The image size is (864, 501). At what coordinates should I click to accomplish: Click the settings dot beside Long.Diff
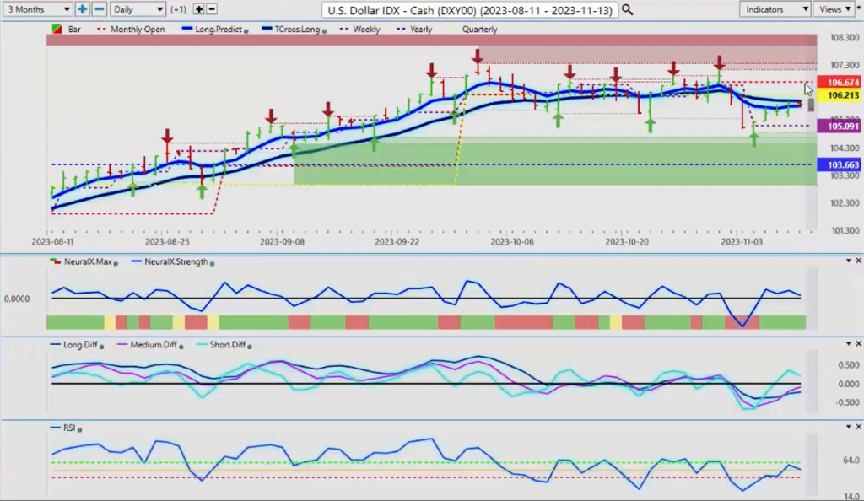click(101, 347)
